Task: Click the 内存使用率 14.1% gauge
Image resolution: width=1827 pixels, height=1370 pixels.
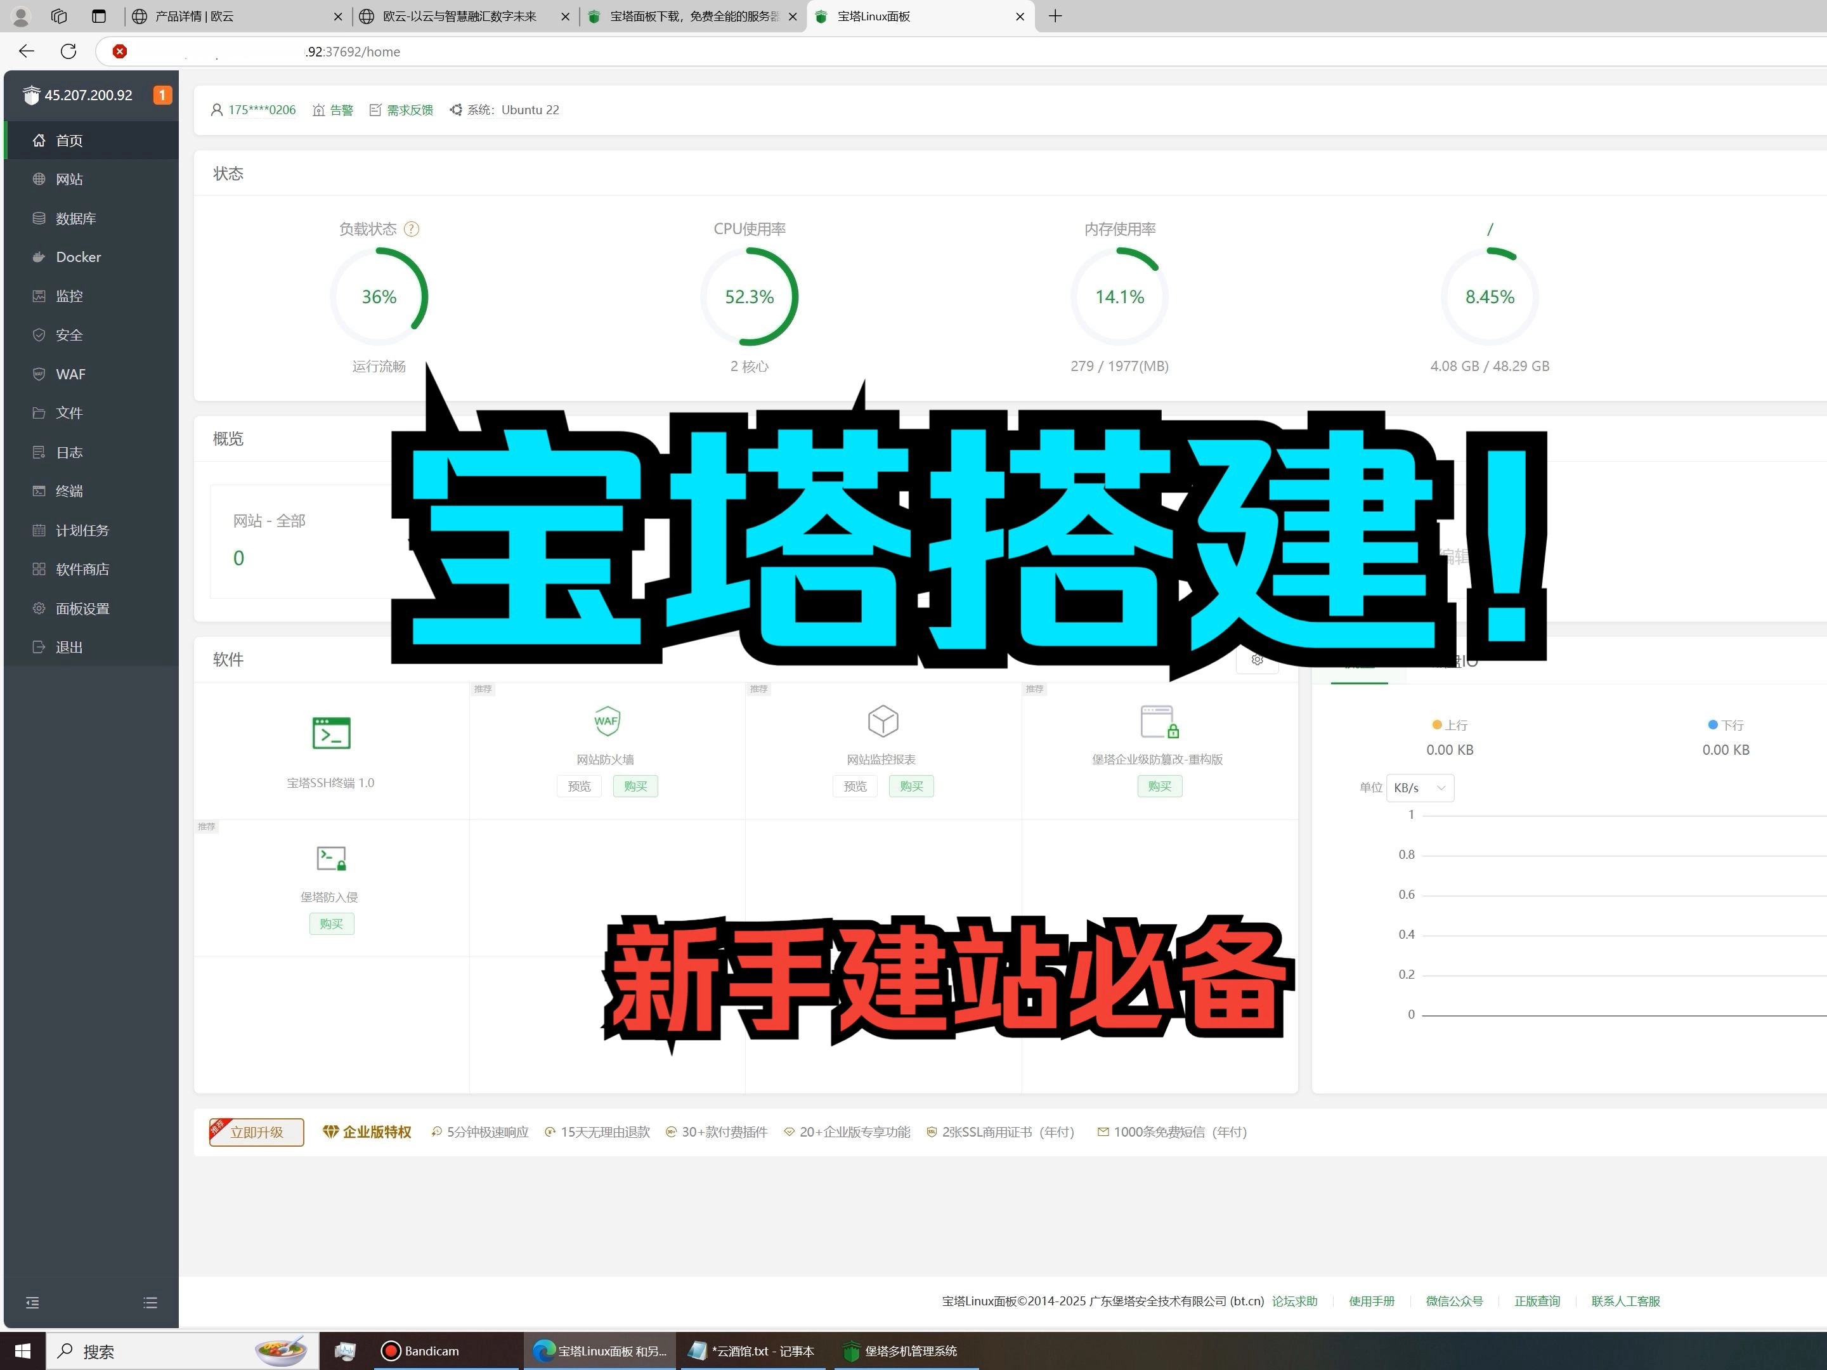Action: pyautogui.click(x=1119, y=297)
